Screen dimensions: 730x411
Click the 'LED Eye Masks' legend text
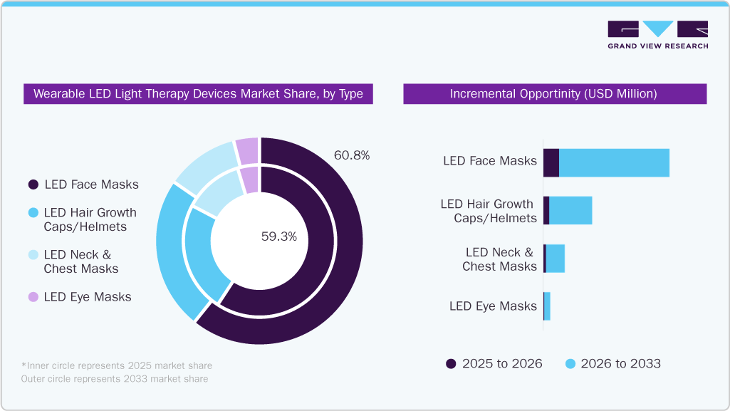coord(88,297)
